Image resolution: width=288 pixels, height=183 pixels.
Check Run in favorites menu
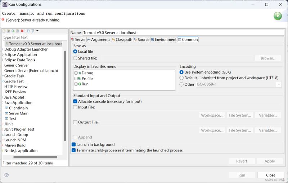[76, 84]
